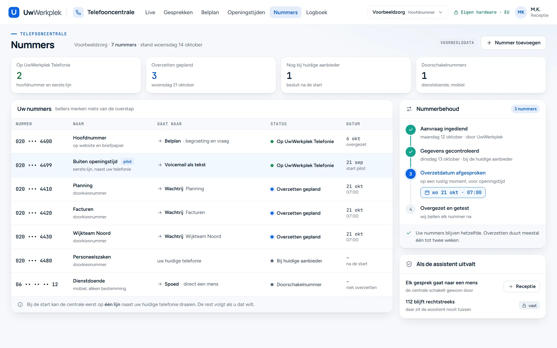Open the Voorbeeldzorg Hoofdnummer dropdown
Screen dimensions: 557x348
pos(407,12)
